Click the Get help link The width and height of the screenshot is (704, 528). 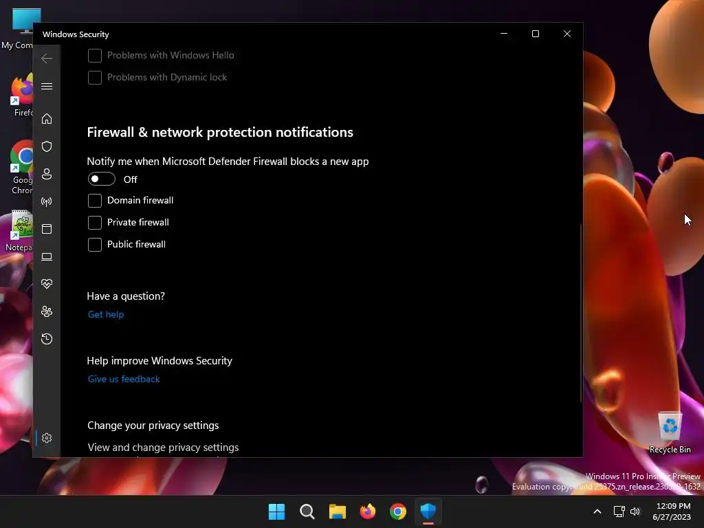click(106, 314)
